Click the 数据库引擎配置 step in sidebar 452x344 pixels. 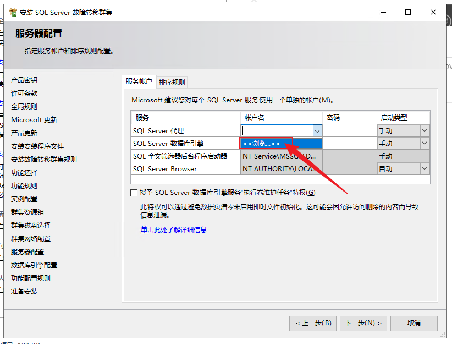point(34,265)
